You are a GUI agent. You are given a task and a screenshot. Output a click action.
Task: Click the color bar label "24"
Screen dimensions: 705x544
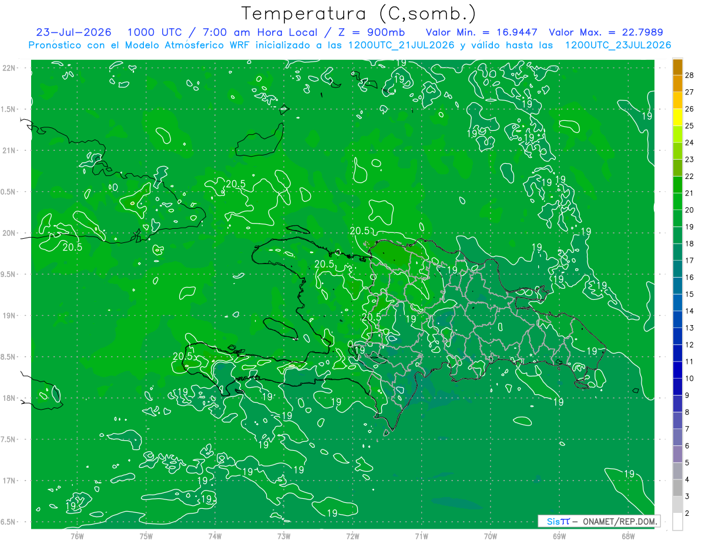pyautogui.click(x=690, y=143)
